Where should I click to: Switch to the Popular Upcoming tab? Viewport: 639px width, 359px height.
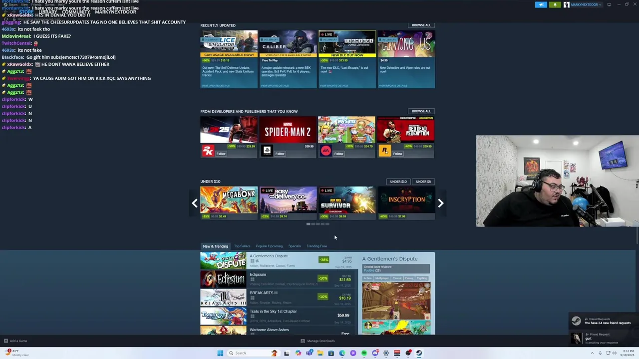pos(269,246)
